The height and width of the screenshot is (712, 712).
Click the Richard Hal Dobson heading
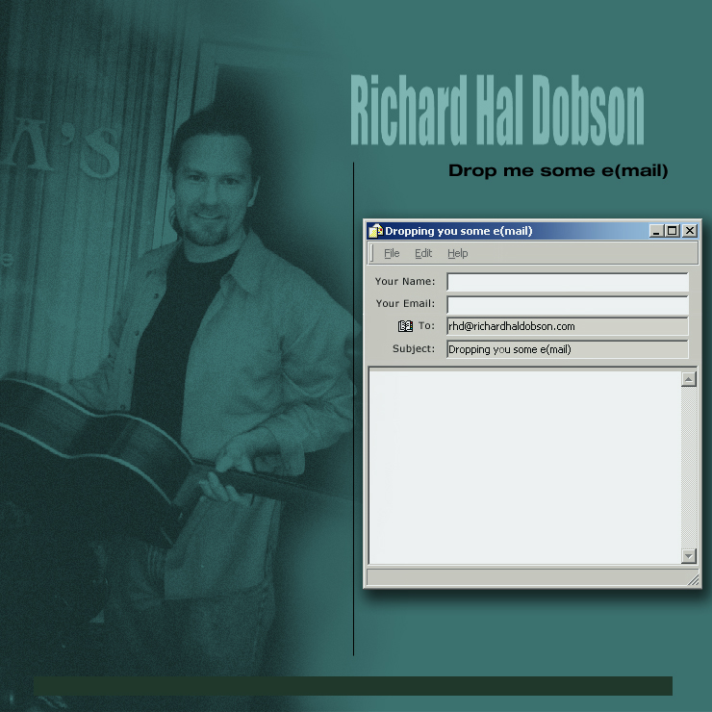click(497, 111)
